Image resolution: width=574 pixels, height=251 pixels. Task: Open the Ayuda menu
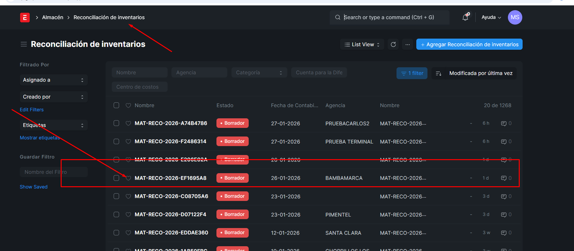pyautogui.click(x=491, y=17)
